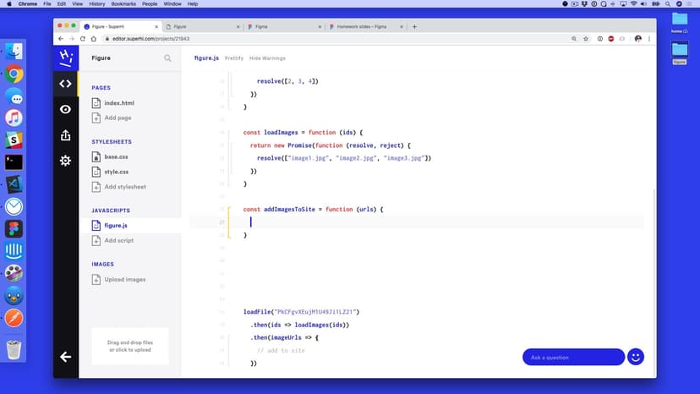This screenshot has height=394, width=700.
Task: Click the search magnifier beside Figure
Action: pos(167,58)
